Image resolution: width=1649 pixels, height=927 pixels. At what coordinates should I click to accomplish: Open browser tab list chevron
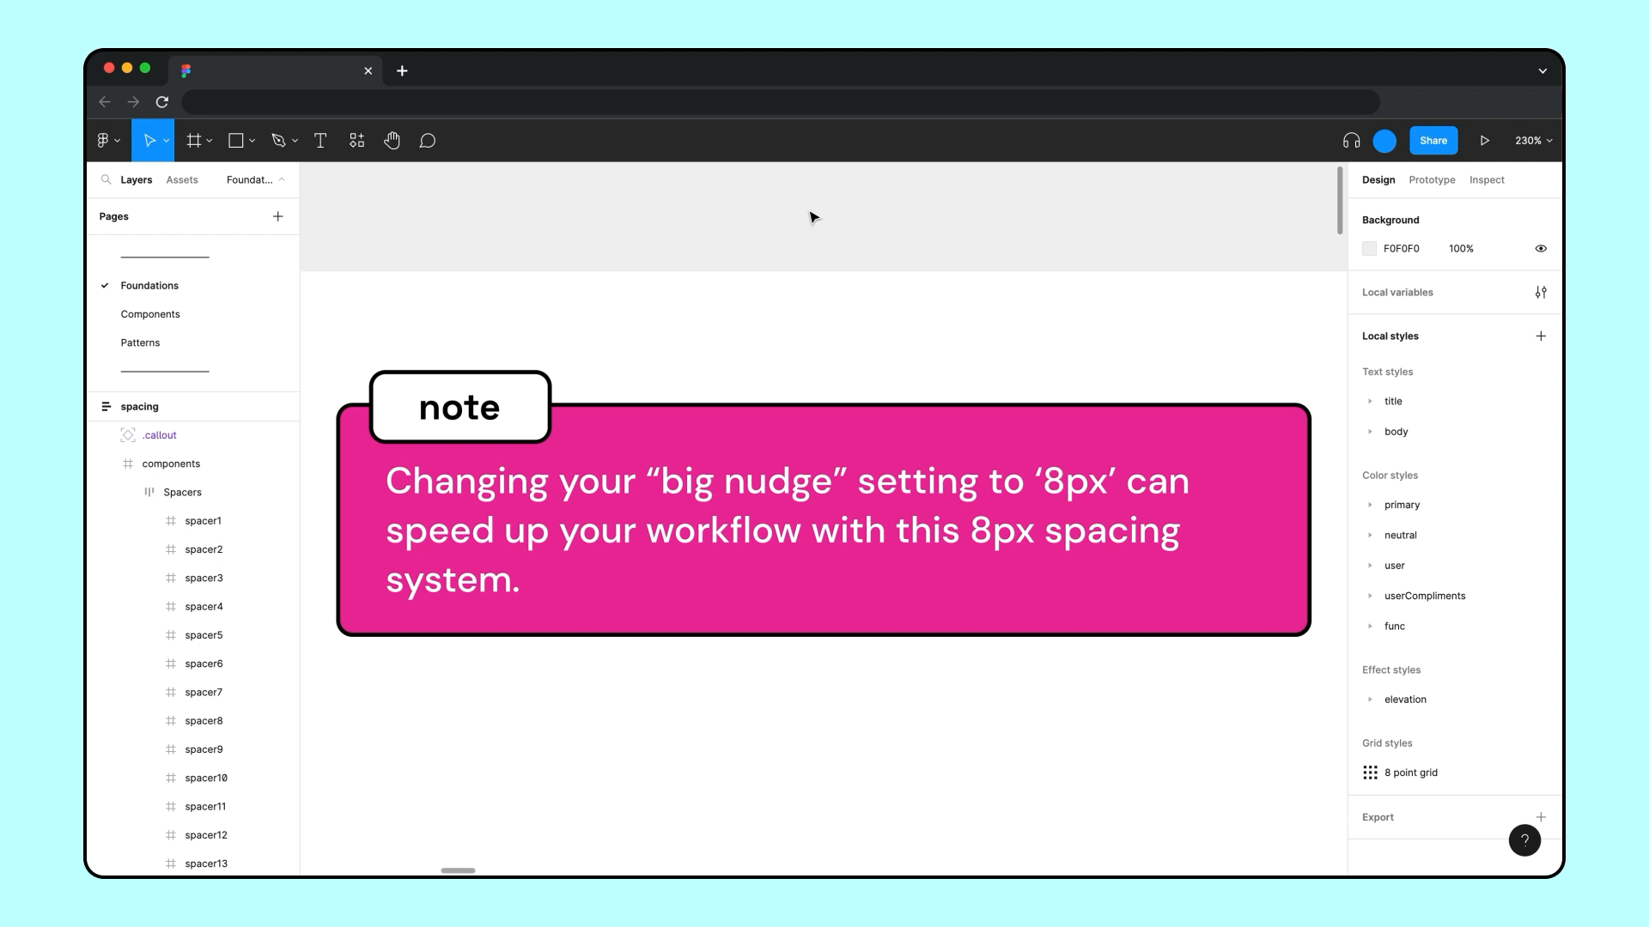coord(1543,71)
